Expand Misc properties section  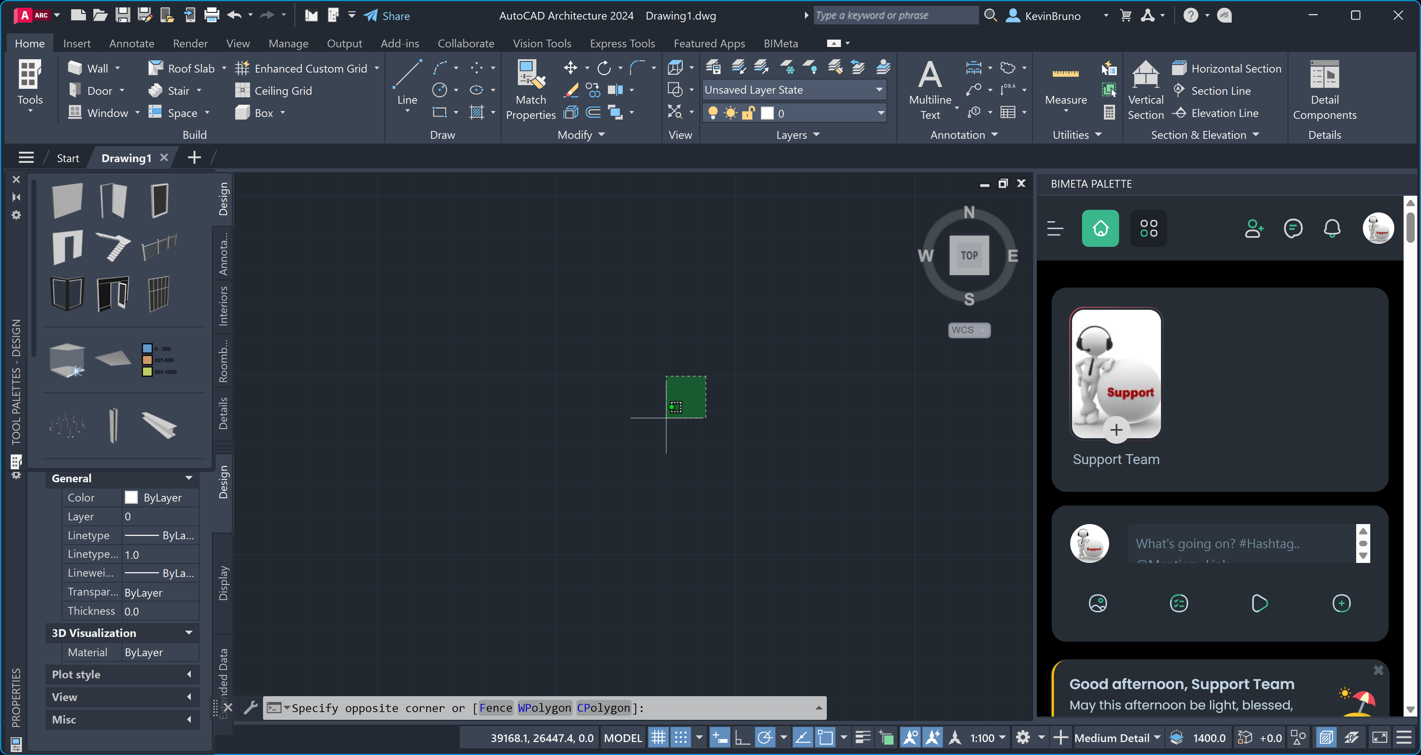pyautogui.click(x=189, y=719)
